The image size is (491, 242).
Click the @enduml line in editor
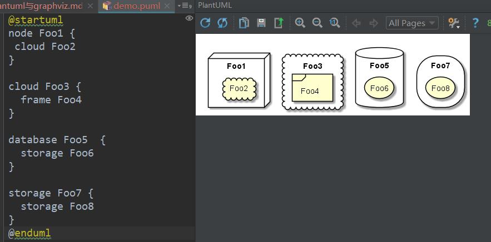tap(29, 233)
